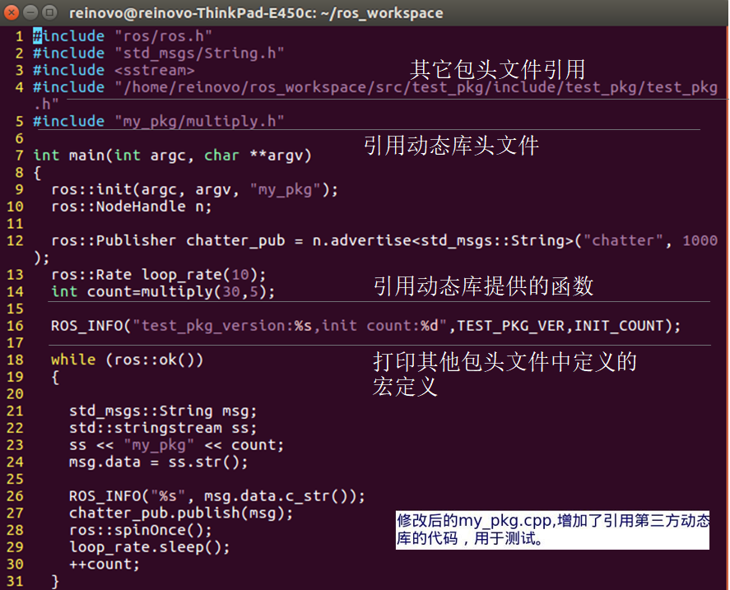Click line number 6
Image resolution: width=730 pixels, height=590 pixels.
coord(19,138)
